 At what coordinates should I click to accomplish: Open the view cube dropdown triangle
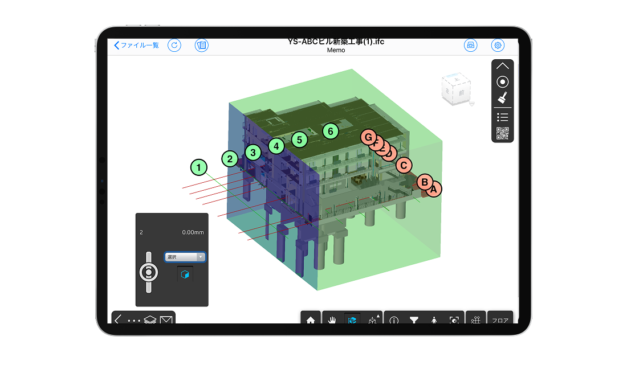coord(471,103)
